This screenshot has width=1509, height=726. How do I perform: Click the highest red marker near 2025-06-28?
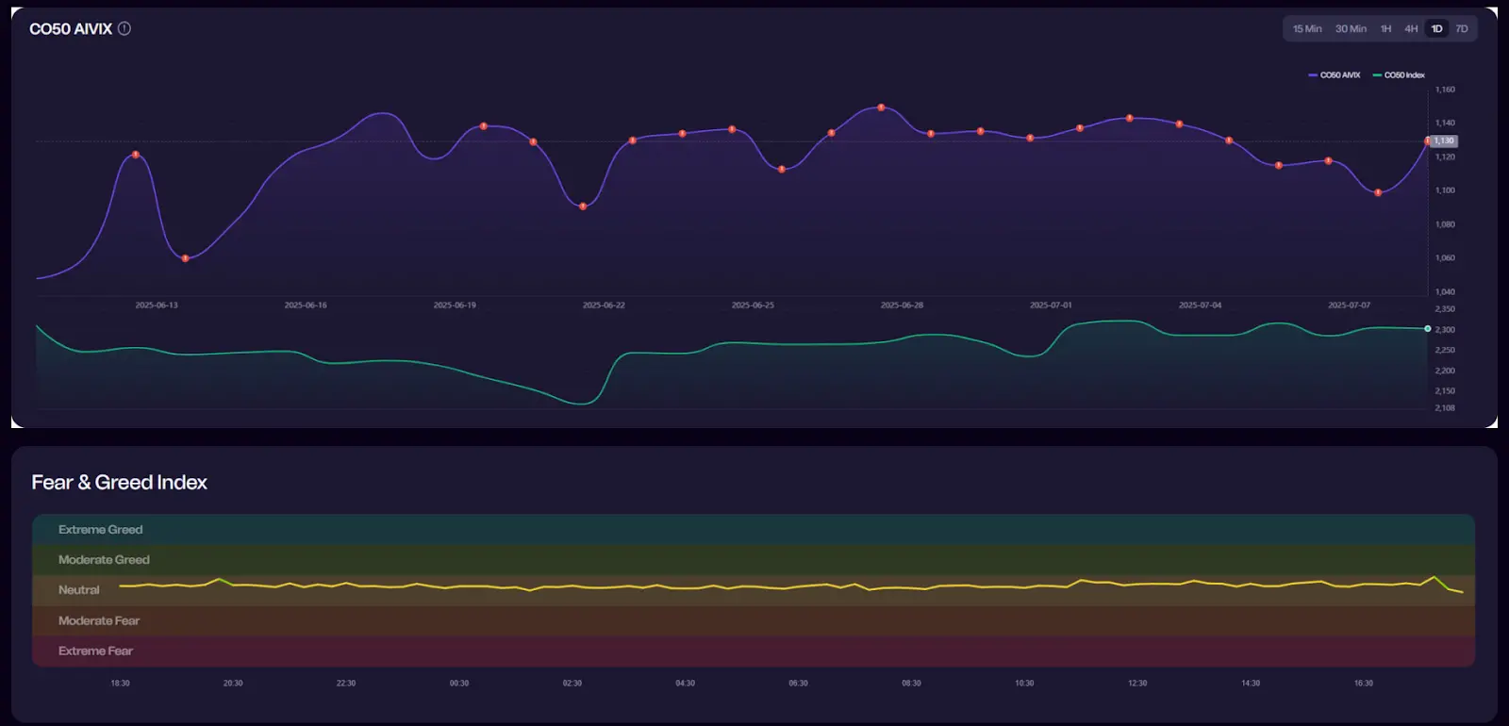pyautogui.click(x=881, y=107)
